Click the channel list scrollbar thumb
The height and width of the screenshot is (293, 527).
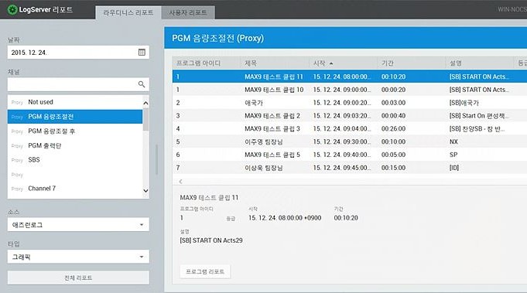point(145,119)
